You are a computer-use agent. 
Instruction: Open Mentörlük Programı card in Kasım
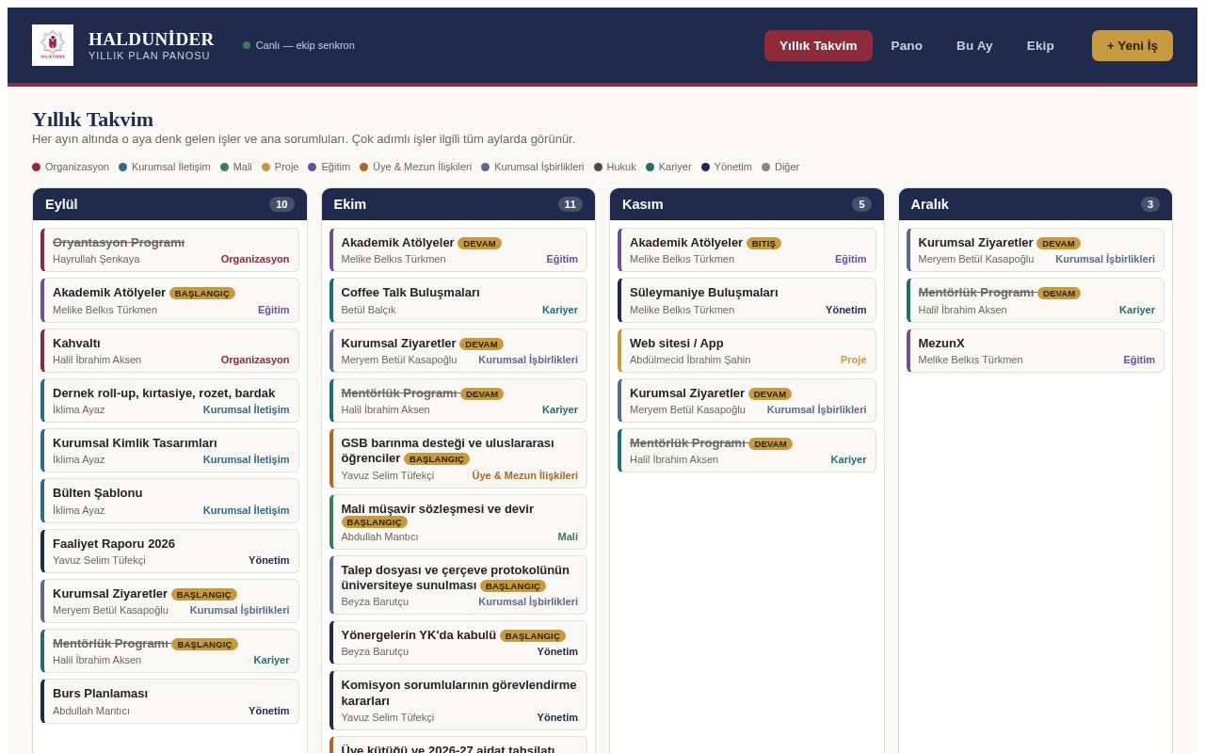(x=747, y=451)
